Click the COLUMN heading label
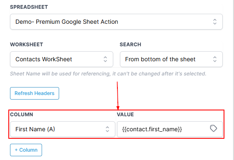This screenshot has width=234, height=160. pyautogui.click(x=22, y=115)
